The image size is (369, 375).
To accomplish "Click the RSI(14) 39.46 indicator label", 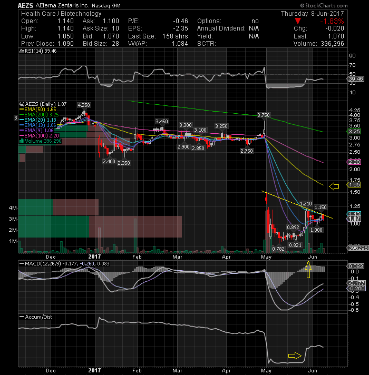I will 38,51.
